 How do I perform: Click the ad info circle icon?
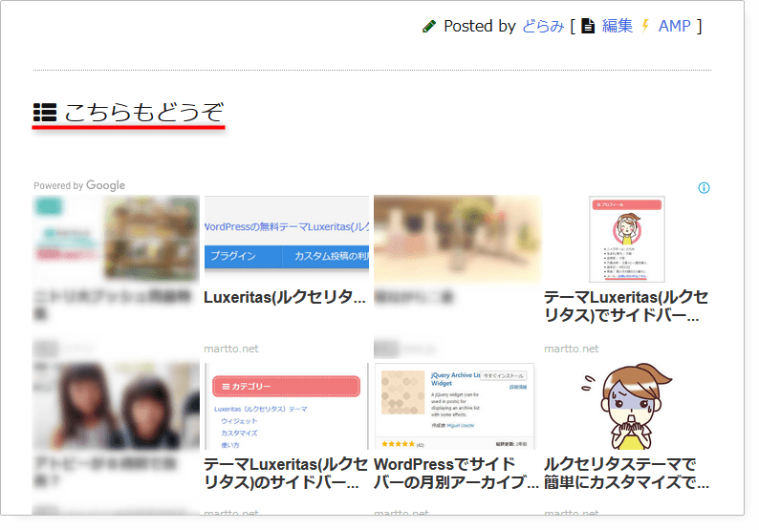point(704,187)
